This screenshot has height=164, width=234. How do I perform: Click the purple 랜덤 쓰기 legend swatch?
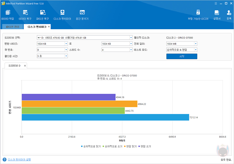[139, 146]
